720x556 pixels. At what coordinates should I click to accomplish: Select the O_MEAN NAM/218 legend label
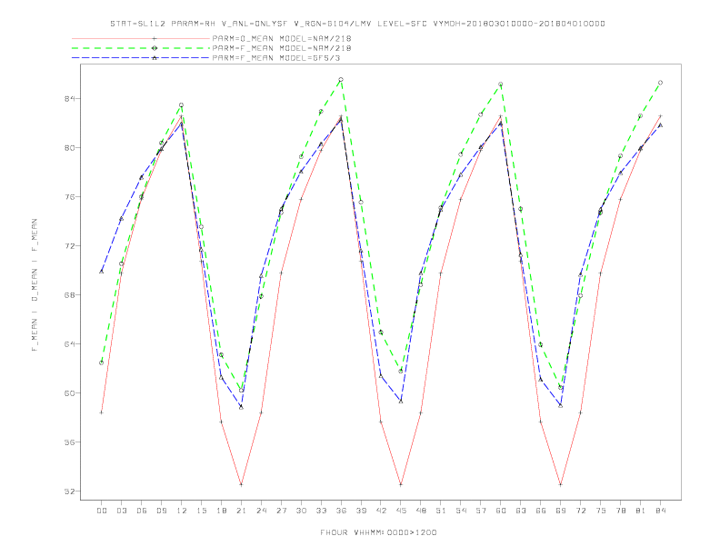tap(282, 38)
